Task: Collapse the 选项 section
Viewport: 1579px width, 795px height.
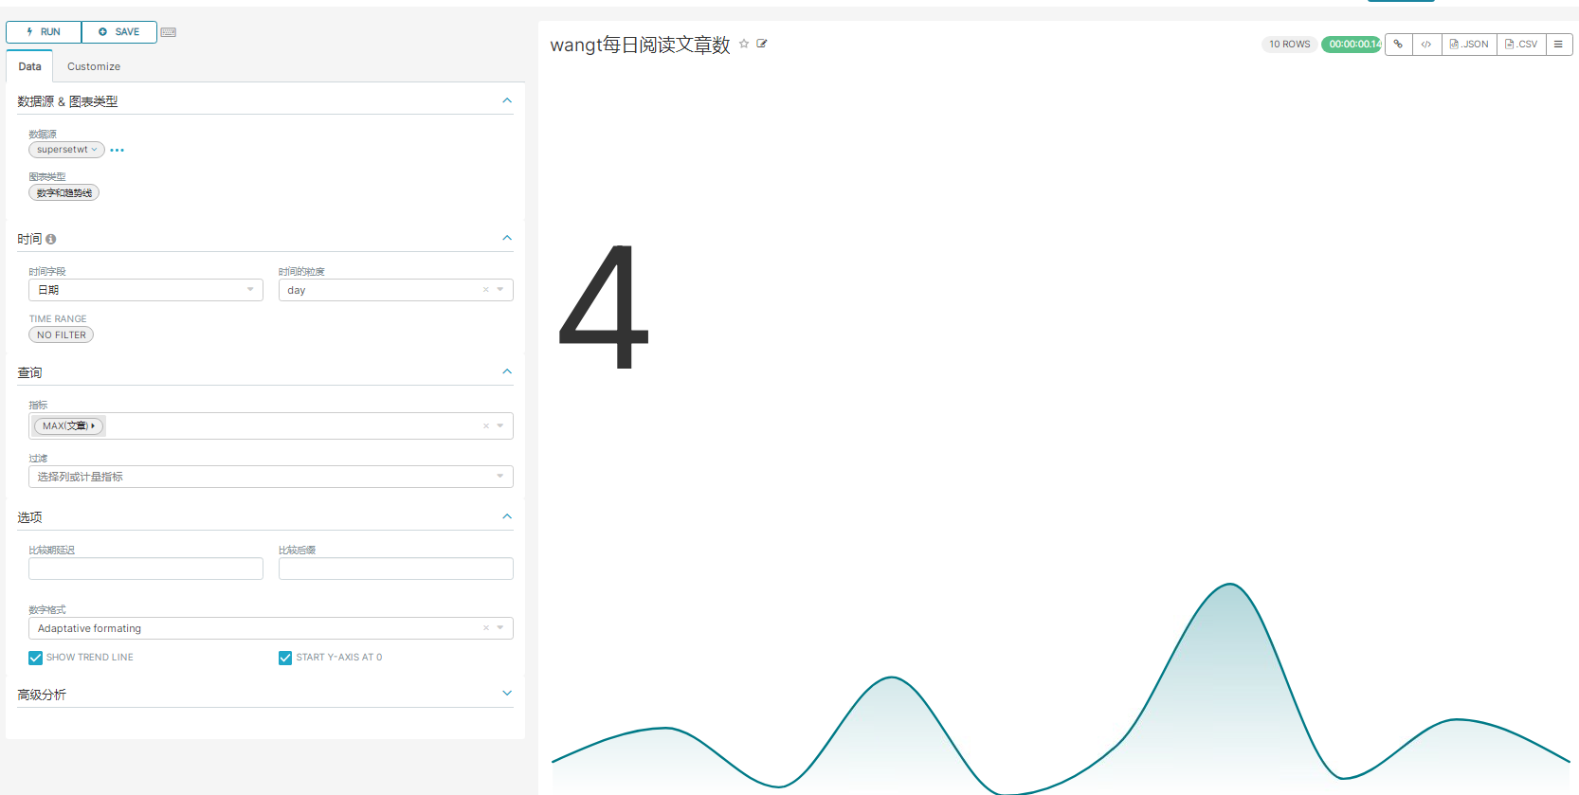Action: tap(507, 516)
